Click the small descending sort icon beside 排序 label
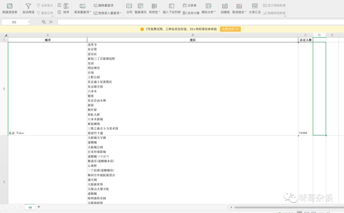Screen dimensions: 344x213 coord(59,12)
